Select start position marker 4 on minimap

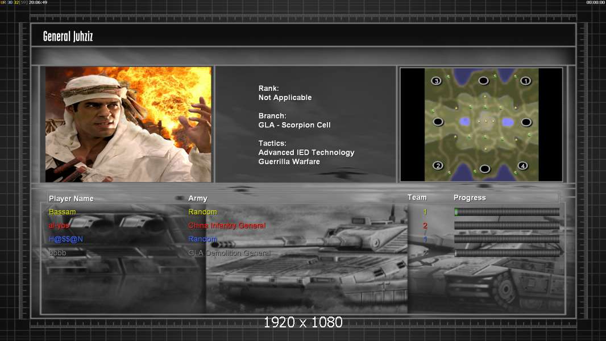[523, 166]
